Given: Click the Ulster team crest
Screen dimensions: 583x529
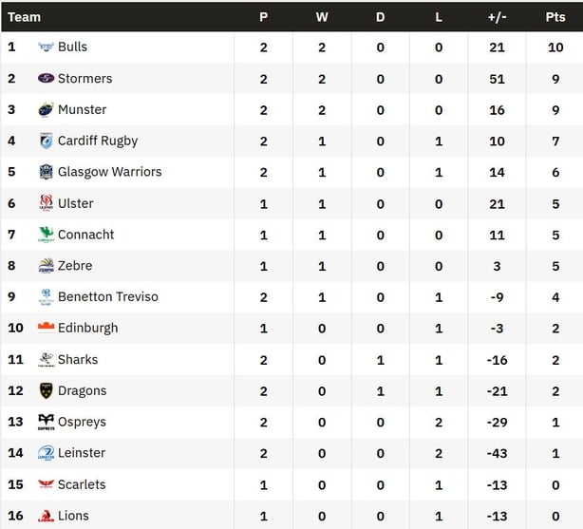Looking at the screenshot, I should [46, 203].
